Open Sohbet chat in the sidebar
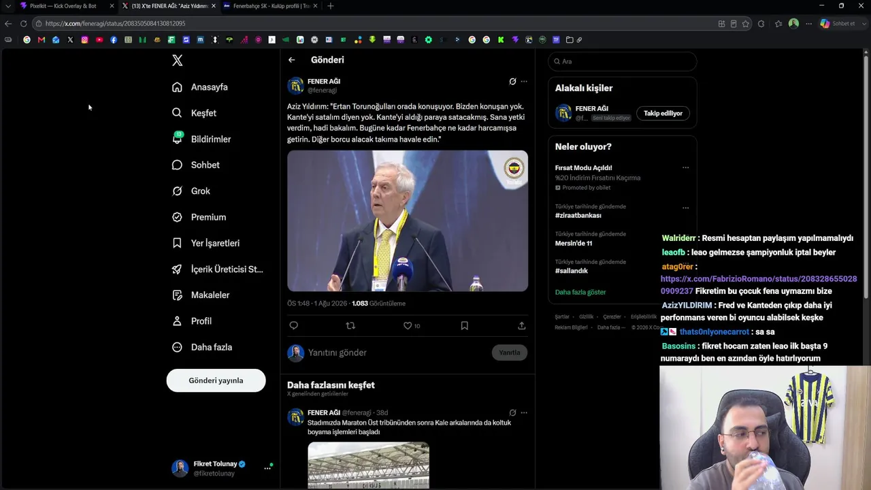Viewport: 871px width, 490px height. [196, 165]
